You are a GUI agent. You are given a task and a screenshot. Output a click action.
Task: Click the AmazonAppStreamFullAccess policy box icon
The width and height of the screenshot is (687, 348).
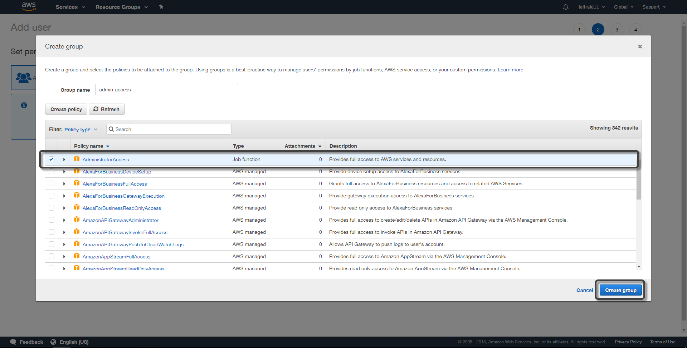(x=77, y=256)
